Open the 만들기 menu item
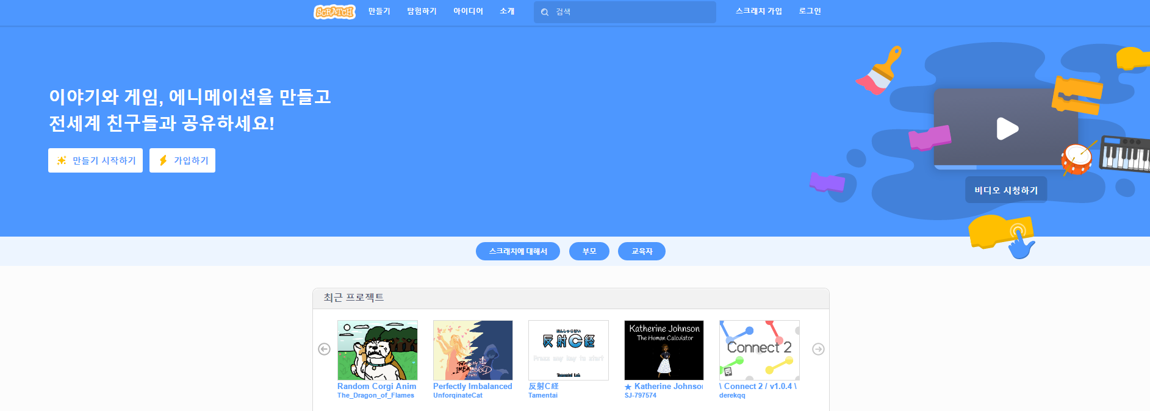The width and height of the screenshot is (1150, 411). click(379, 12)
